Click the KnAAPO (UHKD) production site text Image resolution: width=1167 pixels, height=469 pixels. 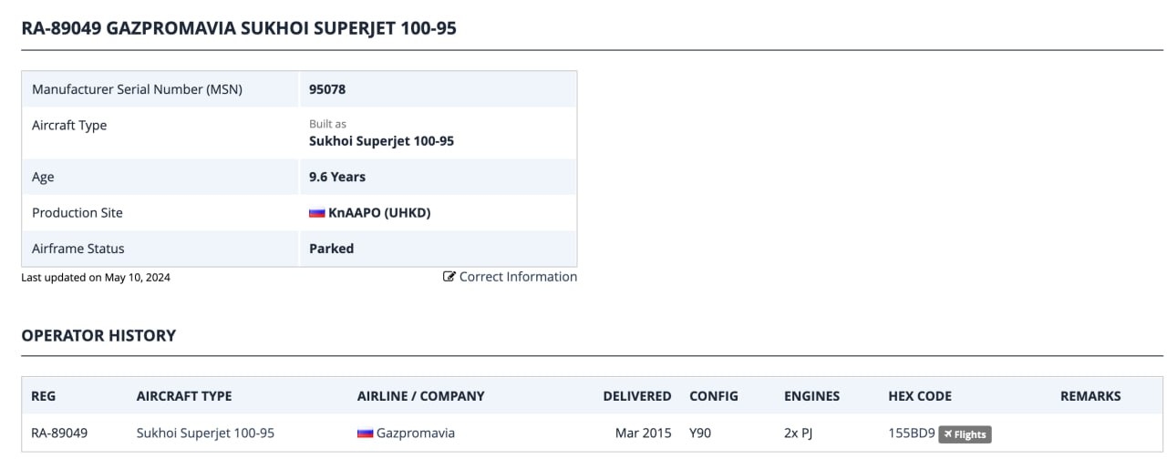(379, 213)
